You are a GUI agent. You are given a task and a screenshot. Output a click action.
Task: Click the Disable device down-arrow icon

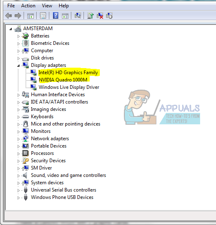click(109, 15)
